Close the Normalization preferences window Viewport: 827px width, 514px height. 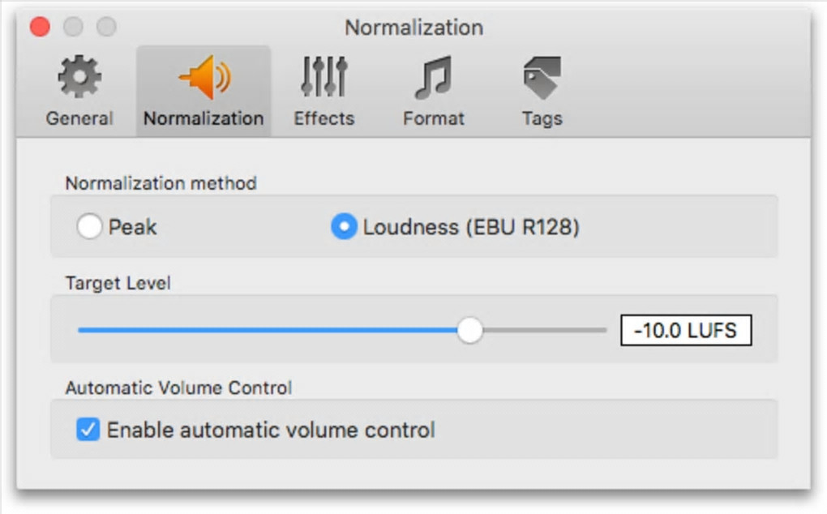click(x=40, y=28)
